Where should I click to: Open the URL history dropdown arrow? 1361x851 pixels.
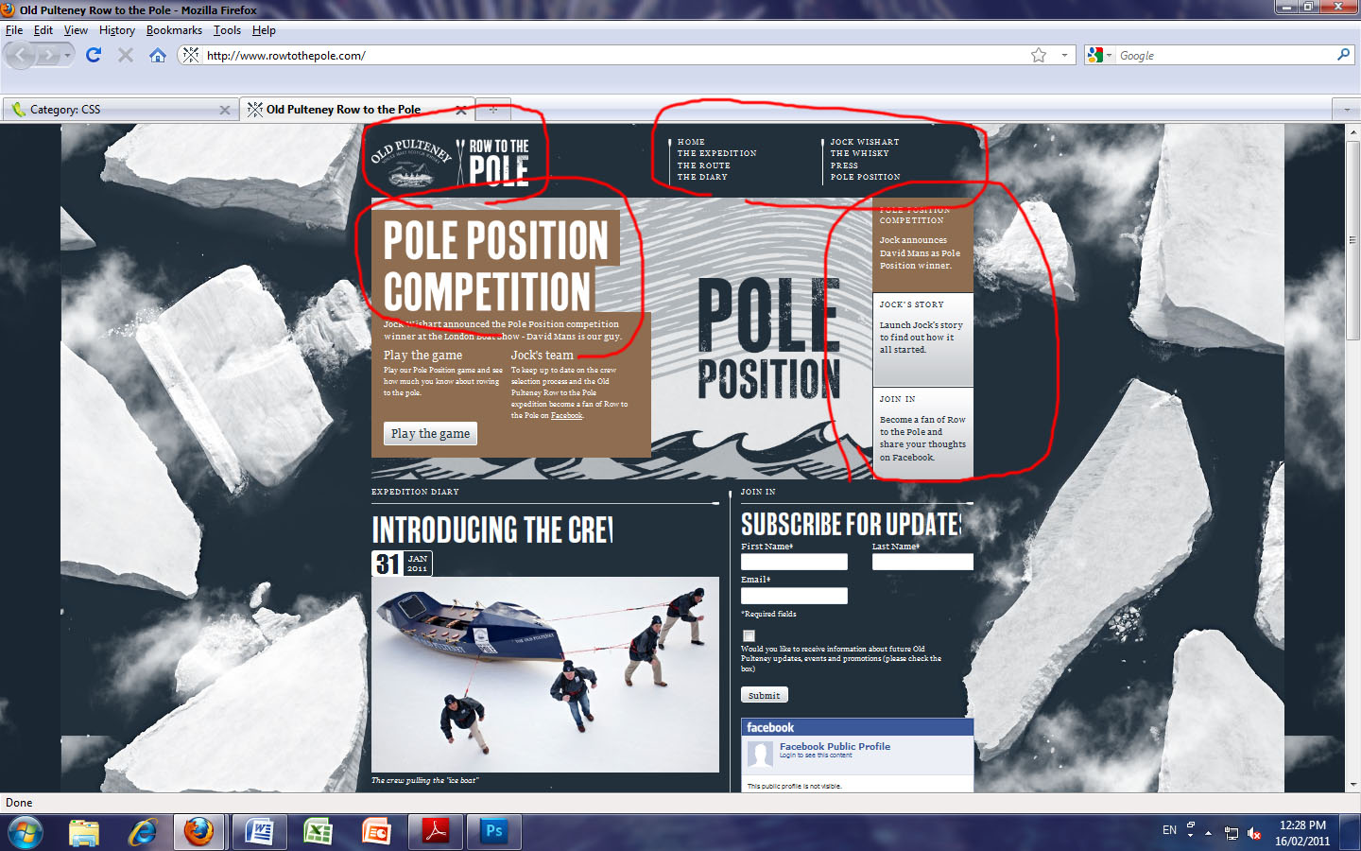1064,55
